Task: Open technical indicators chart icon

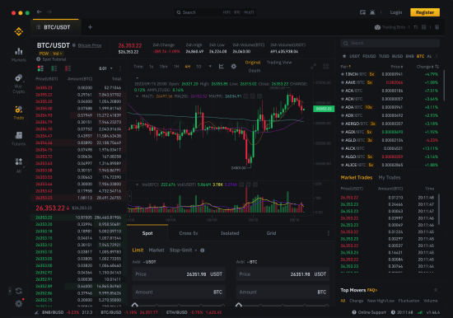Action: pyautogui.click(x=222, y=66)
